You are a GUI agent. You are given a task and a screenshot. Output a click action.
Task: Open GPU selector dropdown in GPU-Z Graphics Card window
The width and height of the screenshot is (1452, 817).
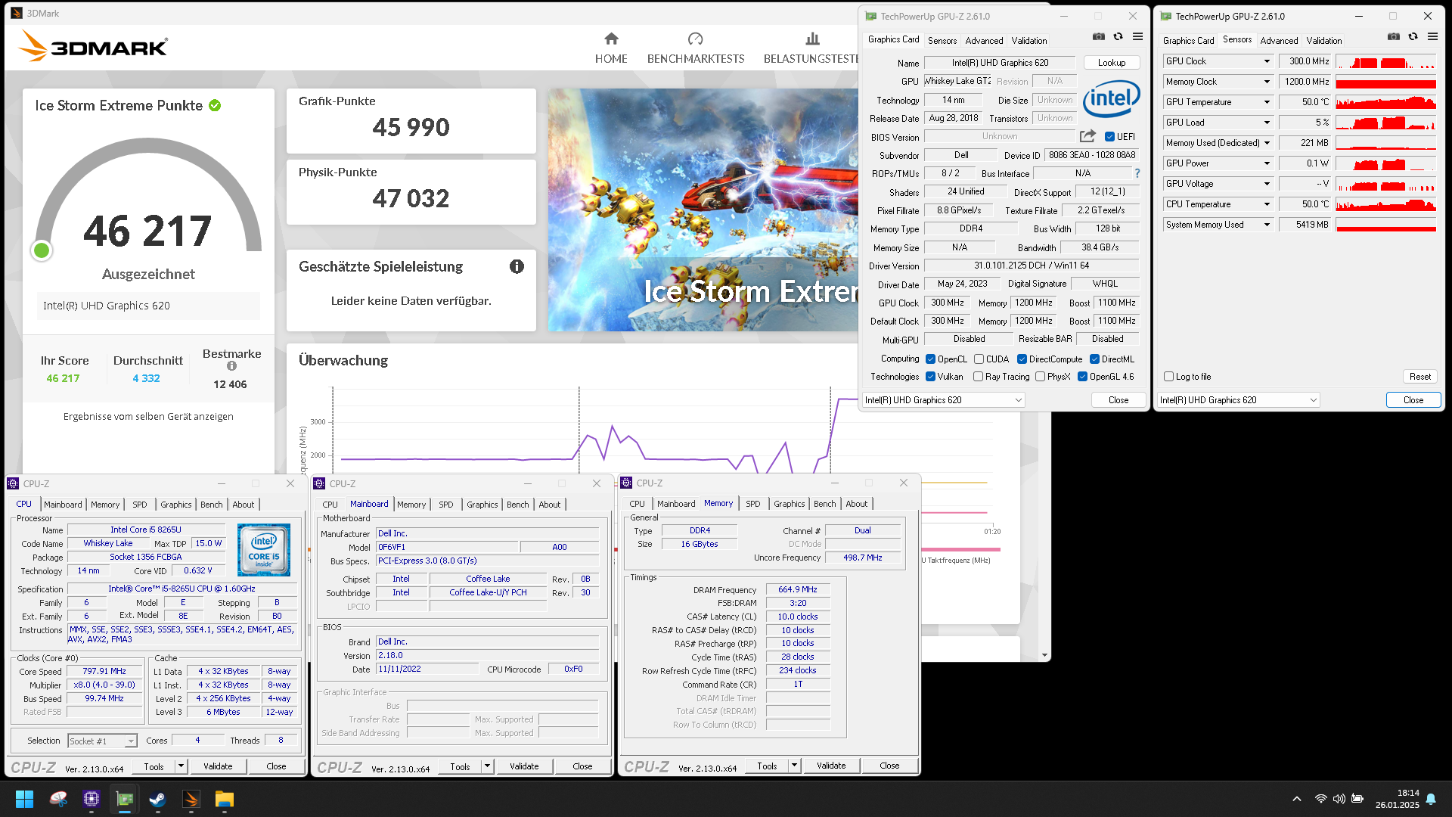pos(944,400)
